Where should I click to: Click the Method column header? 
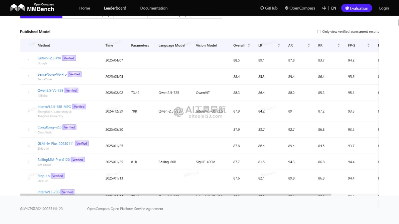(x=44, y=45)
